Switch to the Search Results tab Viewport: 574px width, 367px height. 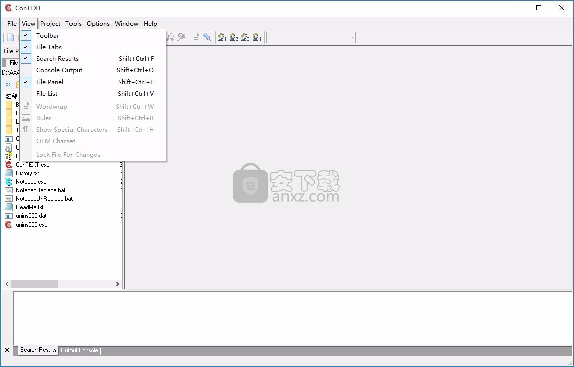coord(38,350)
